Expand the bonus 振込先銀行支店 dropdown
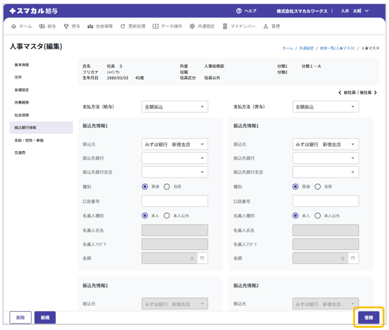 tap(325, 172)
